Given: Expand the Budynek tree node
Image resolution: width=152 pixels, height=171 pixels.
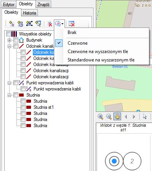Looking at the screenshot, I should pos(9,40).
